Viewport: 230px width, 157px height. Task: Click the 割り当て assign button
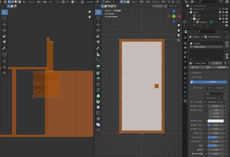click(x=195, y=67)
